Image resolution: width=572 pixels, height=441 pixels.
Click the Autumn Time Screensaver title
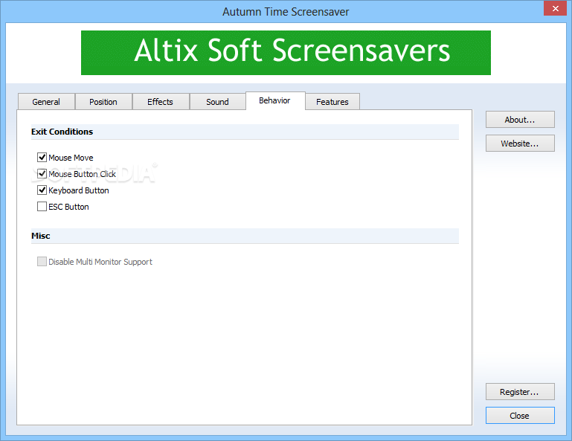(x=286, y=12)
